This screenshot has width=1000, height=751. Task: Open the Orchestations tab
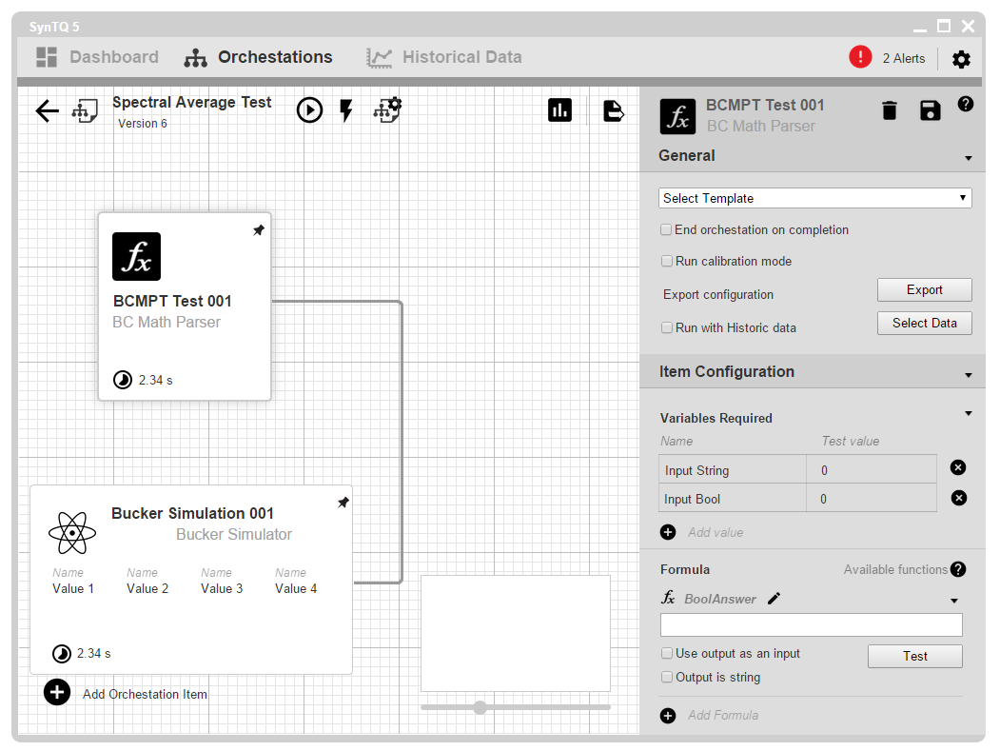coord(258,57)
